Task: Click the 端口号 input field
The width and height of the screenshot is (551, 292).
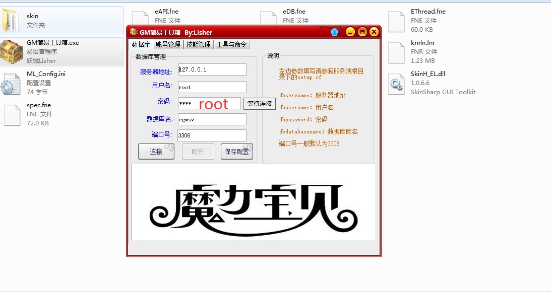Action: [212, 135]
